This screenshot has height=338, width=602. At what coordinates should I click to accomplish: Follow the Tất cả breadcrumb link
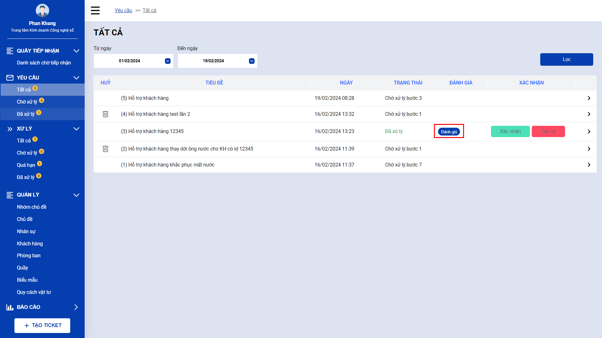150,11
